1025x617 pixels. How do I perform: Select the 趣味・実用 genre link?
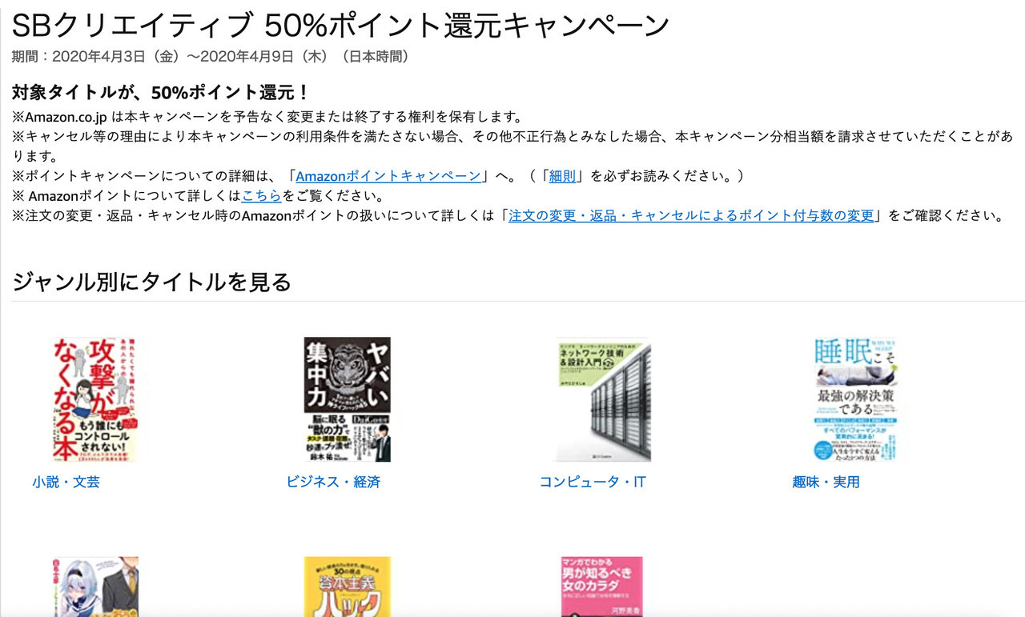tap(826, 482)
